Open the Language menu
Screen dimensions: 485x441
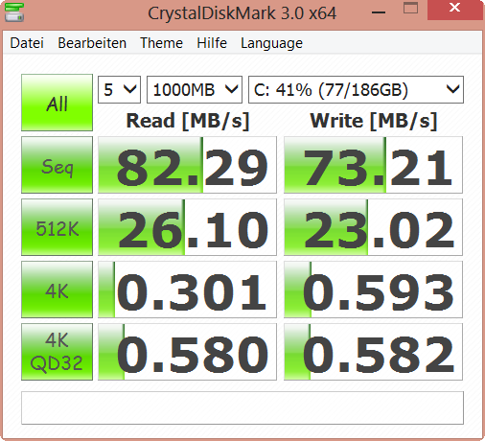tap(271, 43)
